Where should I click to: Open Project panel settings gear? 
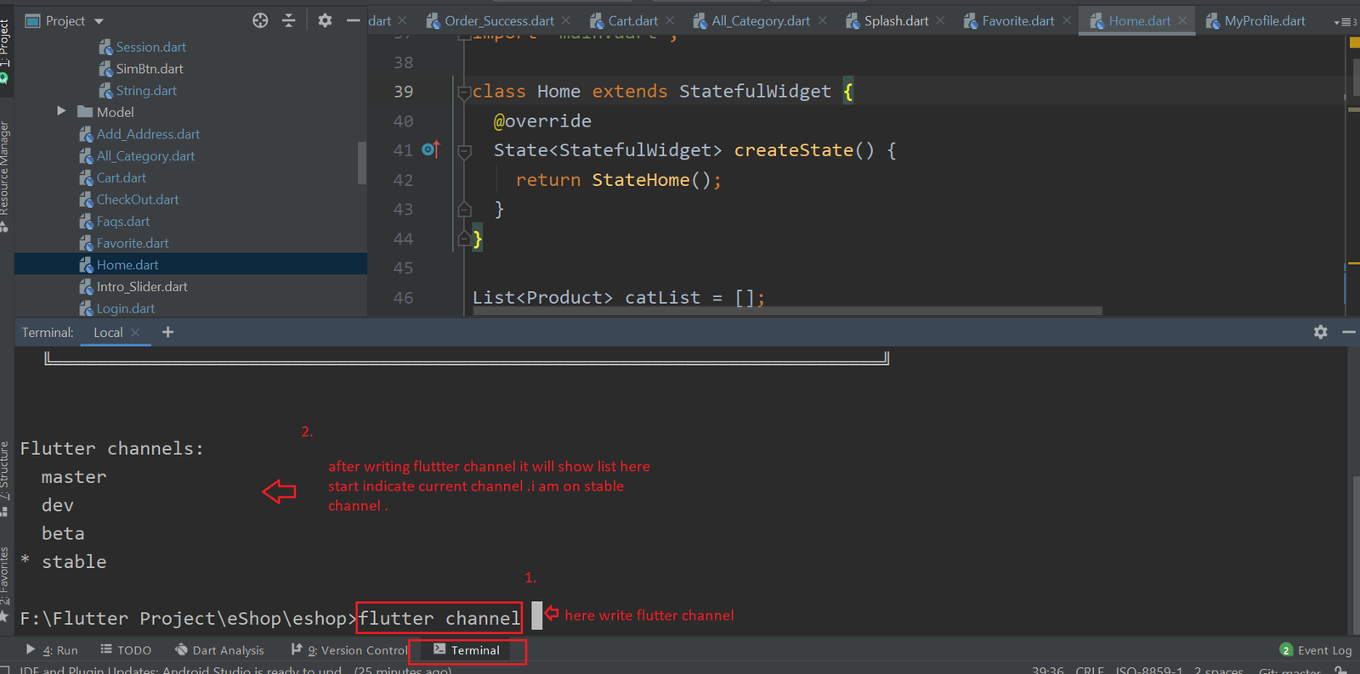pos(325,20)
